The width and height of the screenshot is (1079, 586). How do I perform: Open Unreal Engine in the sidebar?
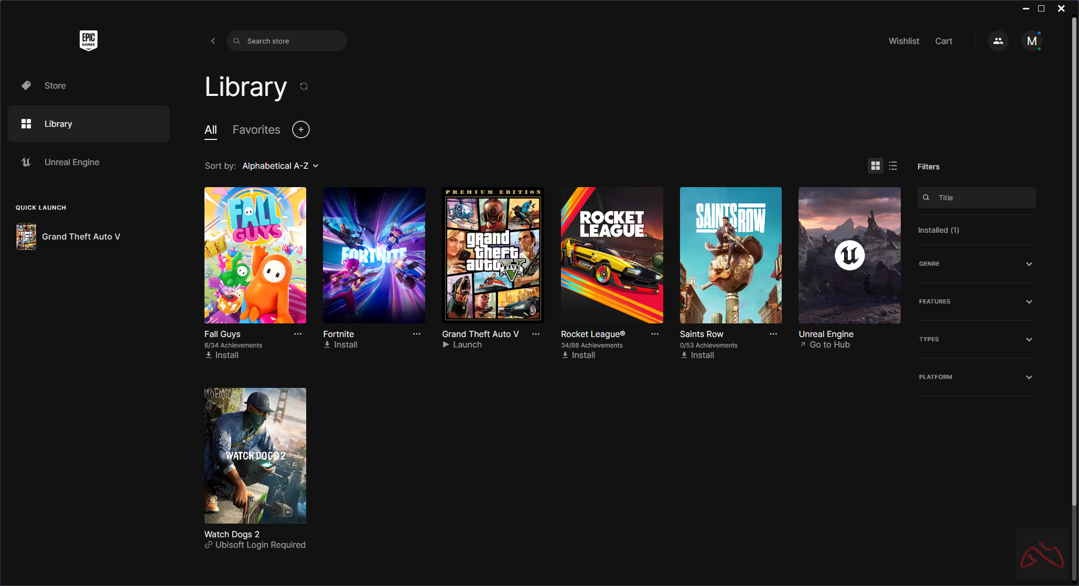[x=72, y=162]
